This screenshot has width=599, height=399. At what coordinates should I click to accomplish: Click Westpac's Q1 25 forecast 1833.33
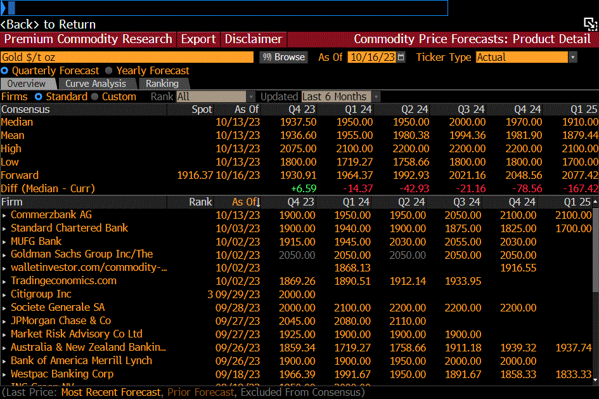point(574,374)
